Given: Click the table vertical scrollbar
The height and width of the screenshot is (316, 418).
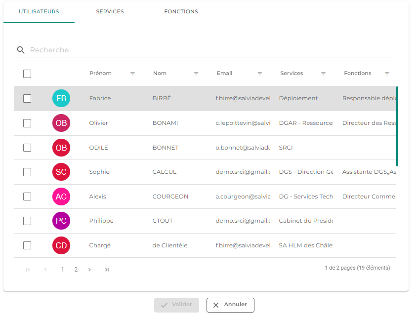Looking at the screenshot, I should (x=397, y=126).
